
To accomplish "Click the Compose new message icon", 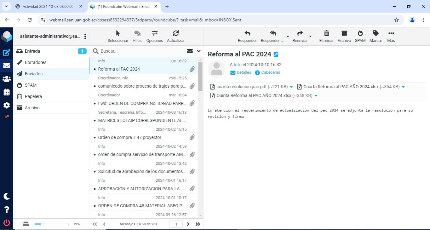I will (x=7, y=52).
